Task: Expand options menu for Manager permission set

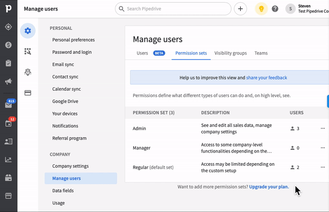Action: click(323, 148)
